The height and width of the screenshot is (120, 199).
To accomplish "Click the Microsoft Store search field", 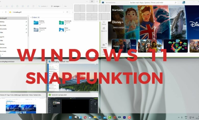I will click(153, 3).
